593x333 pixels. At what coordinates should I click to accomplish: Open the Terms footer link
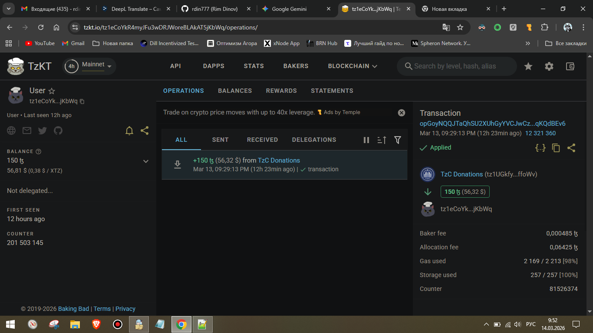[102, 309]
